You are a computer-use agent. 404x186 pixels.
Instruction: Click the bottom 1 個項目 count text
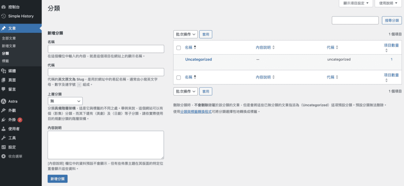395,91
